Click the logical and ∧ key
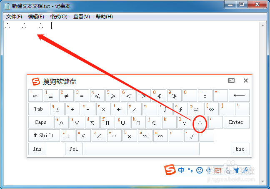The image size is (270, 189). (x=61, y=122)
